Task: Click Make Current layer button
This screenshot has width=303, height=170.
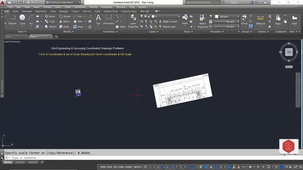Action: click(168, 22)
